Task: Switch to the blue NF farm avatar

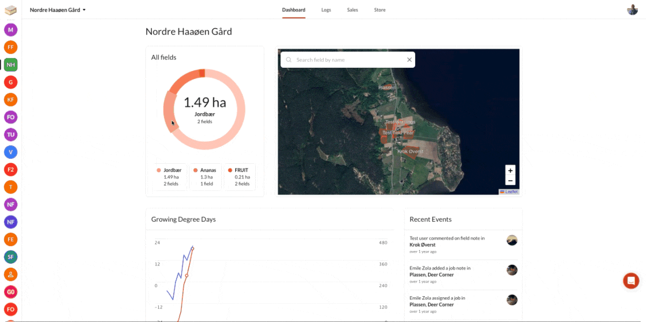Action: tap(11, 222)
